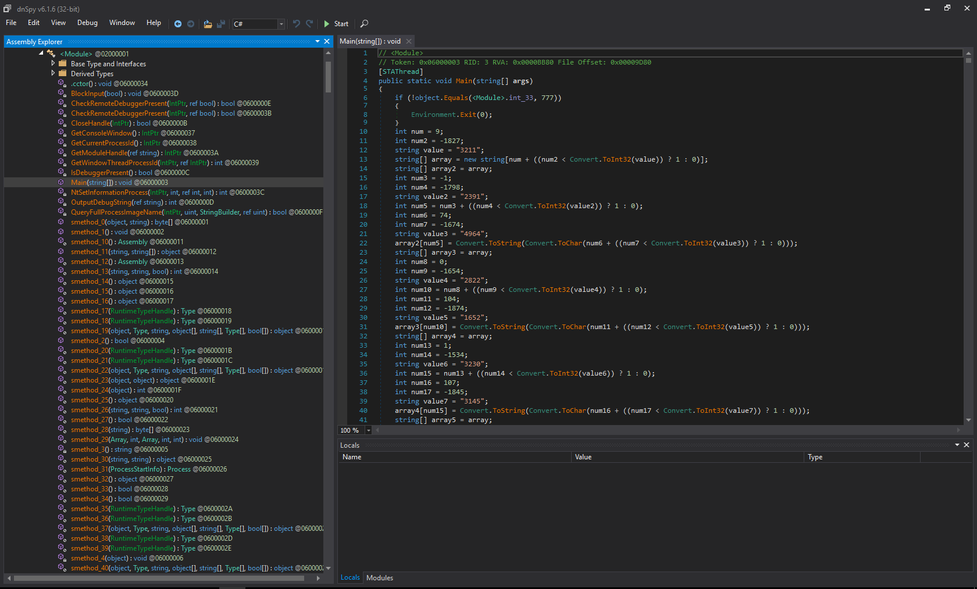Open Search with the magnifier icon
Image resolution: width=977 pixels, height=589 pixels.
click(364, 24)
